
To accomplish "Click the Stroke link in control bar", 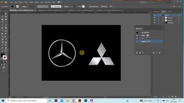I will [24, 7].
